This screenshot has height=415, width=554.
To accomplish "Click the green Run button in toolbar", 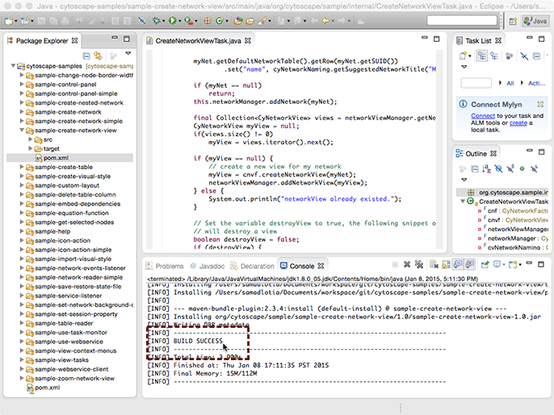I will point(171,19).
